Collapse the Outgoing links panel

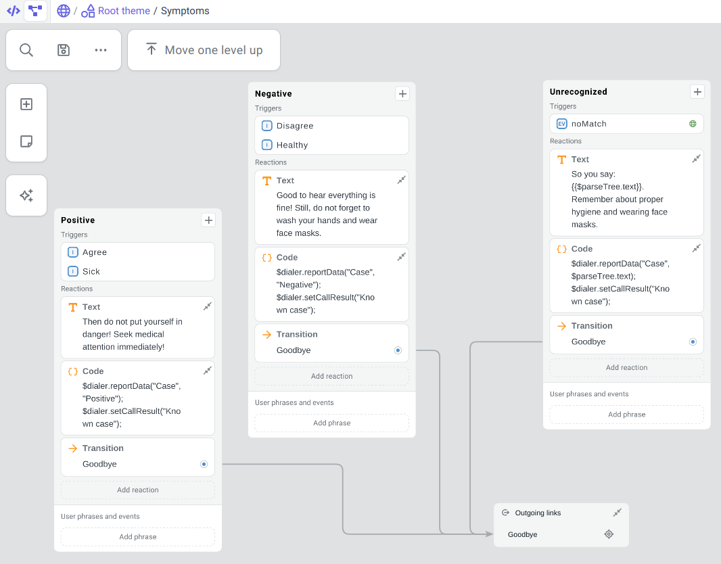[617, 513]
